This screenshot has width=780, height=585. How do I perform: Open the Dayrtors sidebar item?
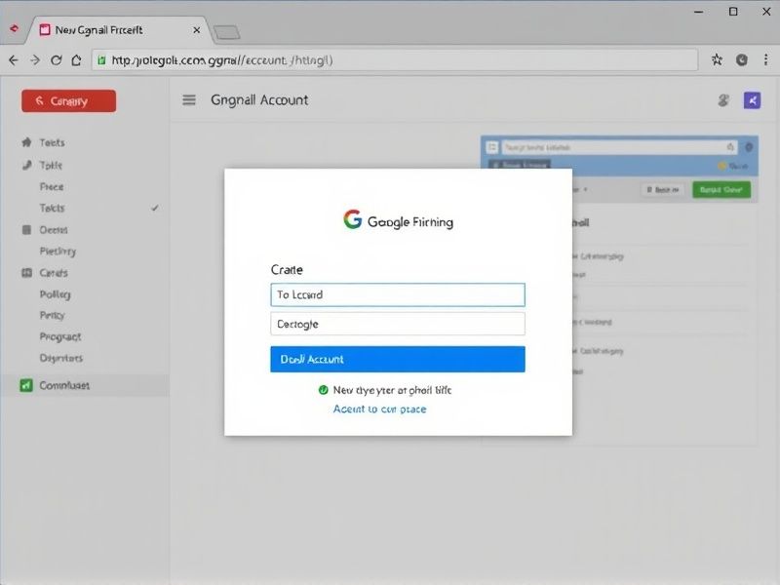[61, 358]
